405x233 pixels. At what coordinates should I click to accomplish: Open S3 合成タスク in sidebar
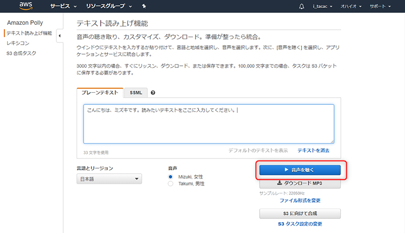tap(21, 53)
